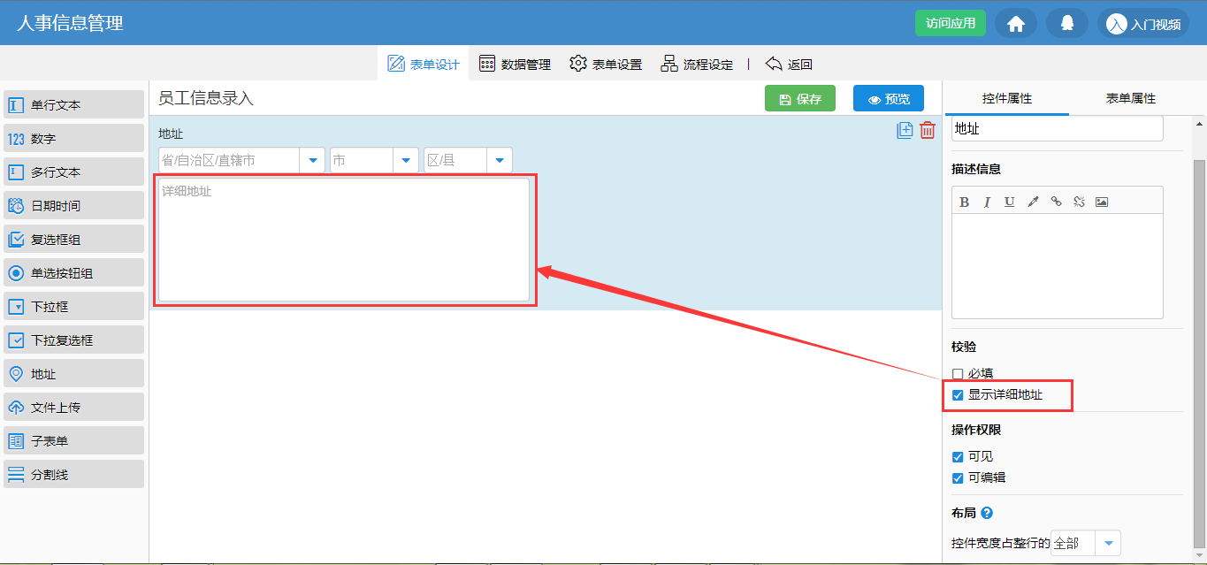Click the 员工信息录入 form title
Viewport: 1207px width, 565px height.
coord(206,98)
